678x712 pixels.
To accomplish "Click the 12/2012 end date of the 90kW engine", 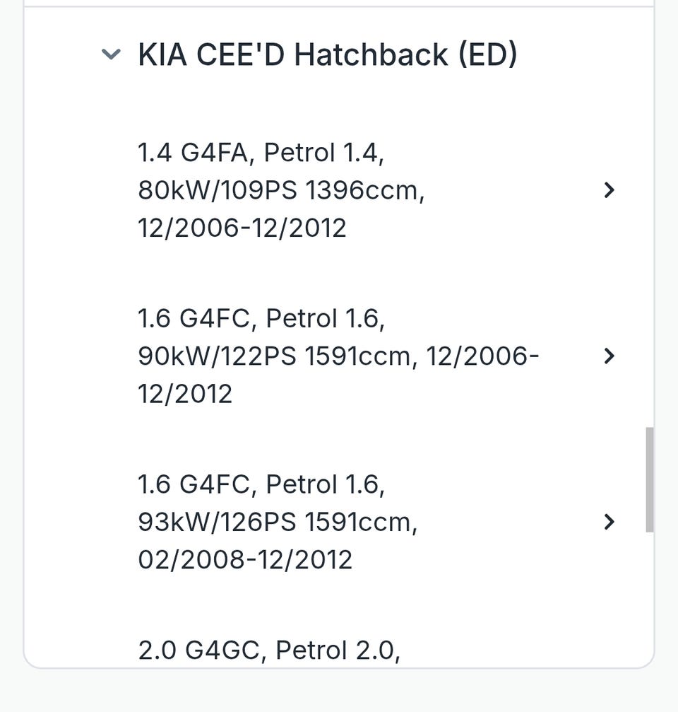I will click(x=185, y=394).
